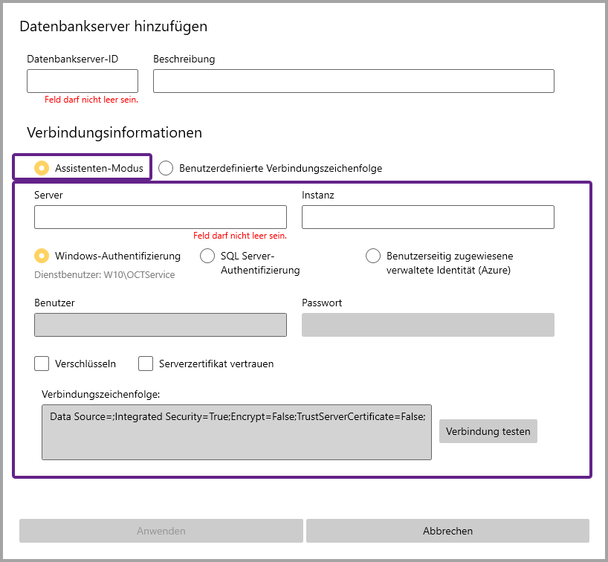608x562 pixels.
Task: Enable the Verschlüsseln checkbox
Action: (42, 364)
